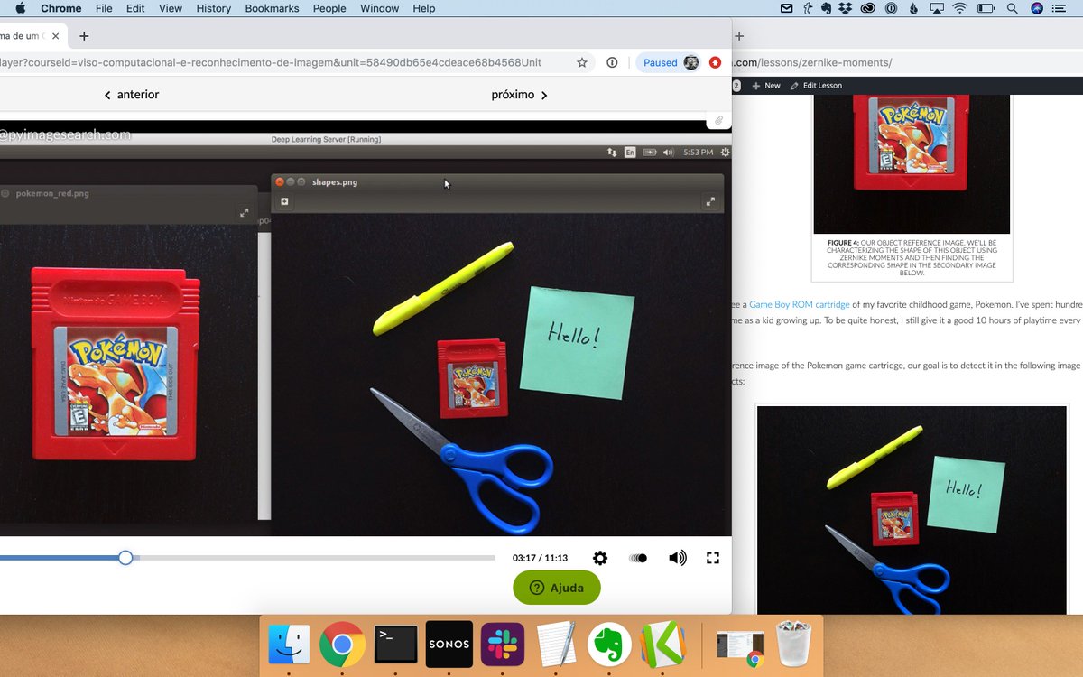The image size is (1083, 677).
Task: Bookmark this page with star icon
Action: click(x=582, y=63)
